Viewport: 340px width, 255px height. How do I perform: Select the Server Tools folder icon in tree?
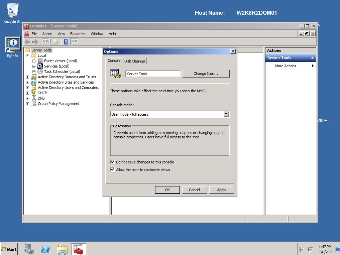[x=27, y=50]
